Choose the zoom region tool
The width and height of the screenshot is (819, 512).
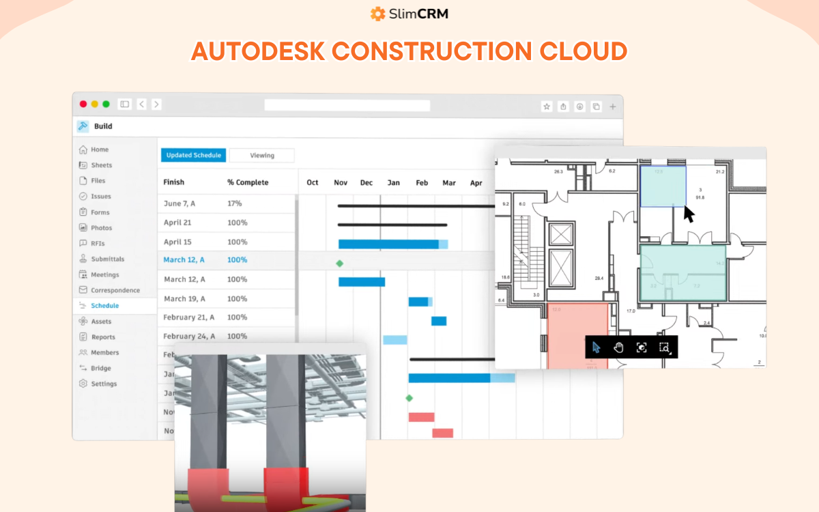tap(665, 348)
